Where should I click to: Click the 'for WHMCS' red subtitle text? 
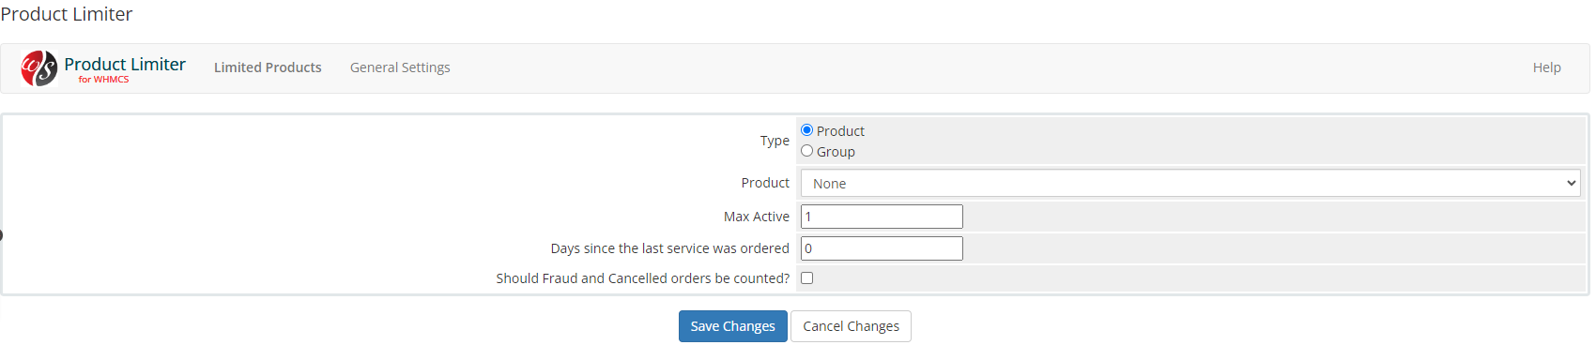pos(103,80)
